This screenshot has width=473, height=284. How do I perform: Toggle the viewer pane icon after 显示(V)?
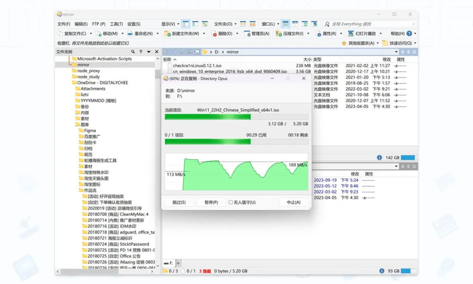(x=205, y=24)
